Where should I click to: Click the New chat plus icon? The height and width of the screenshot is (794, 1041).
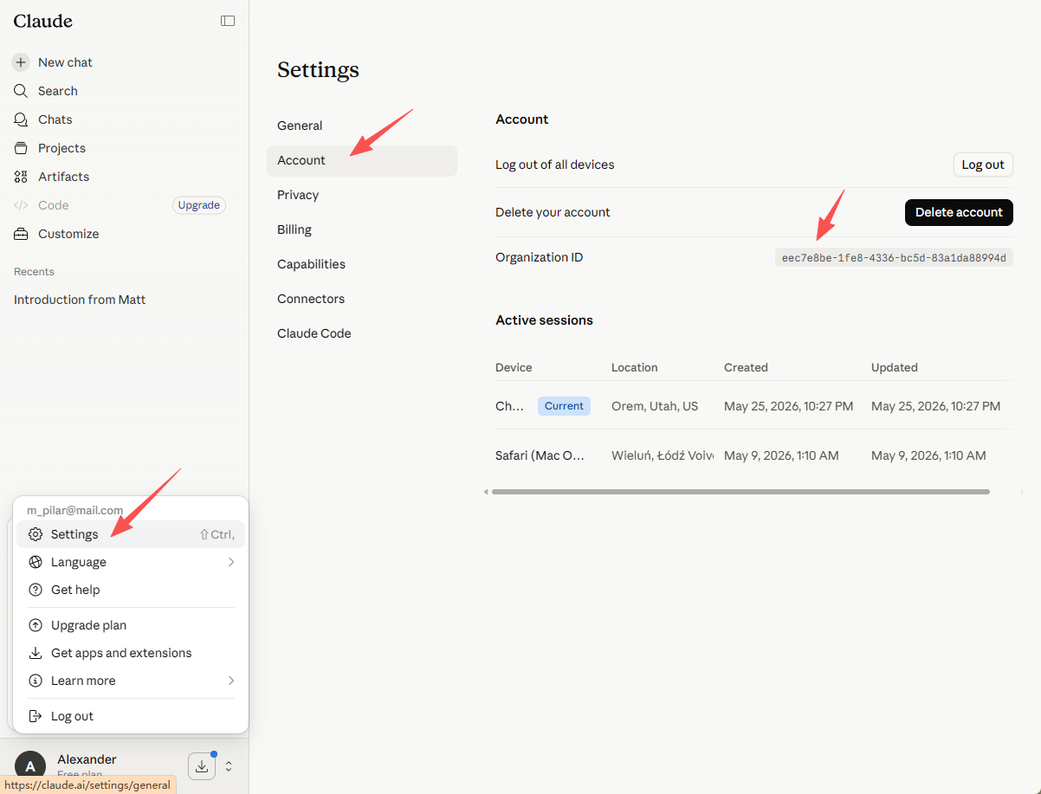point(21,62)
